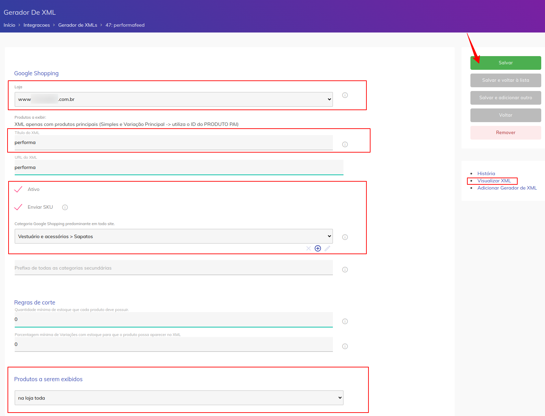
Task: Toggle the Enviar SKU checkbox
Action: point(18,207)
